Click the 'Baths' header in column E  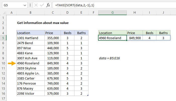tap(81, 33)
